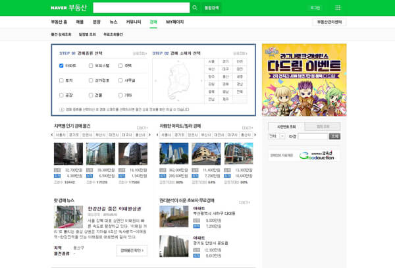Screen dimensions: 395x268
Task: Click the 통합검색 button
Action: (211, 8)
